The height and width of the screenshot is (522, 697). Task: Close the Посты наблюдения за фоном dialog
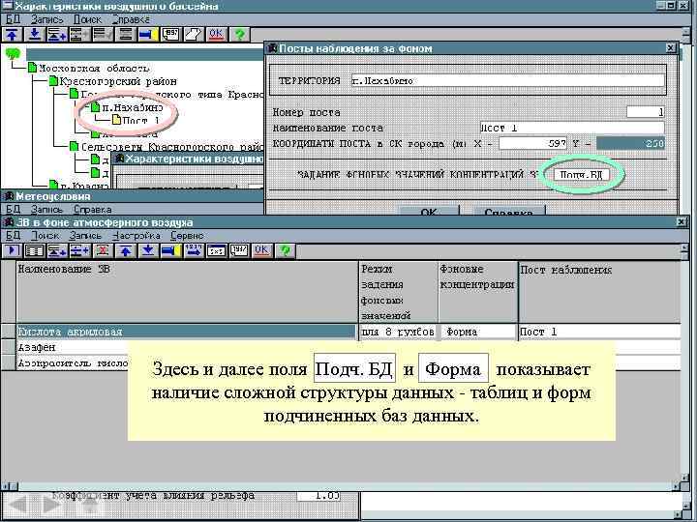671,48
